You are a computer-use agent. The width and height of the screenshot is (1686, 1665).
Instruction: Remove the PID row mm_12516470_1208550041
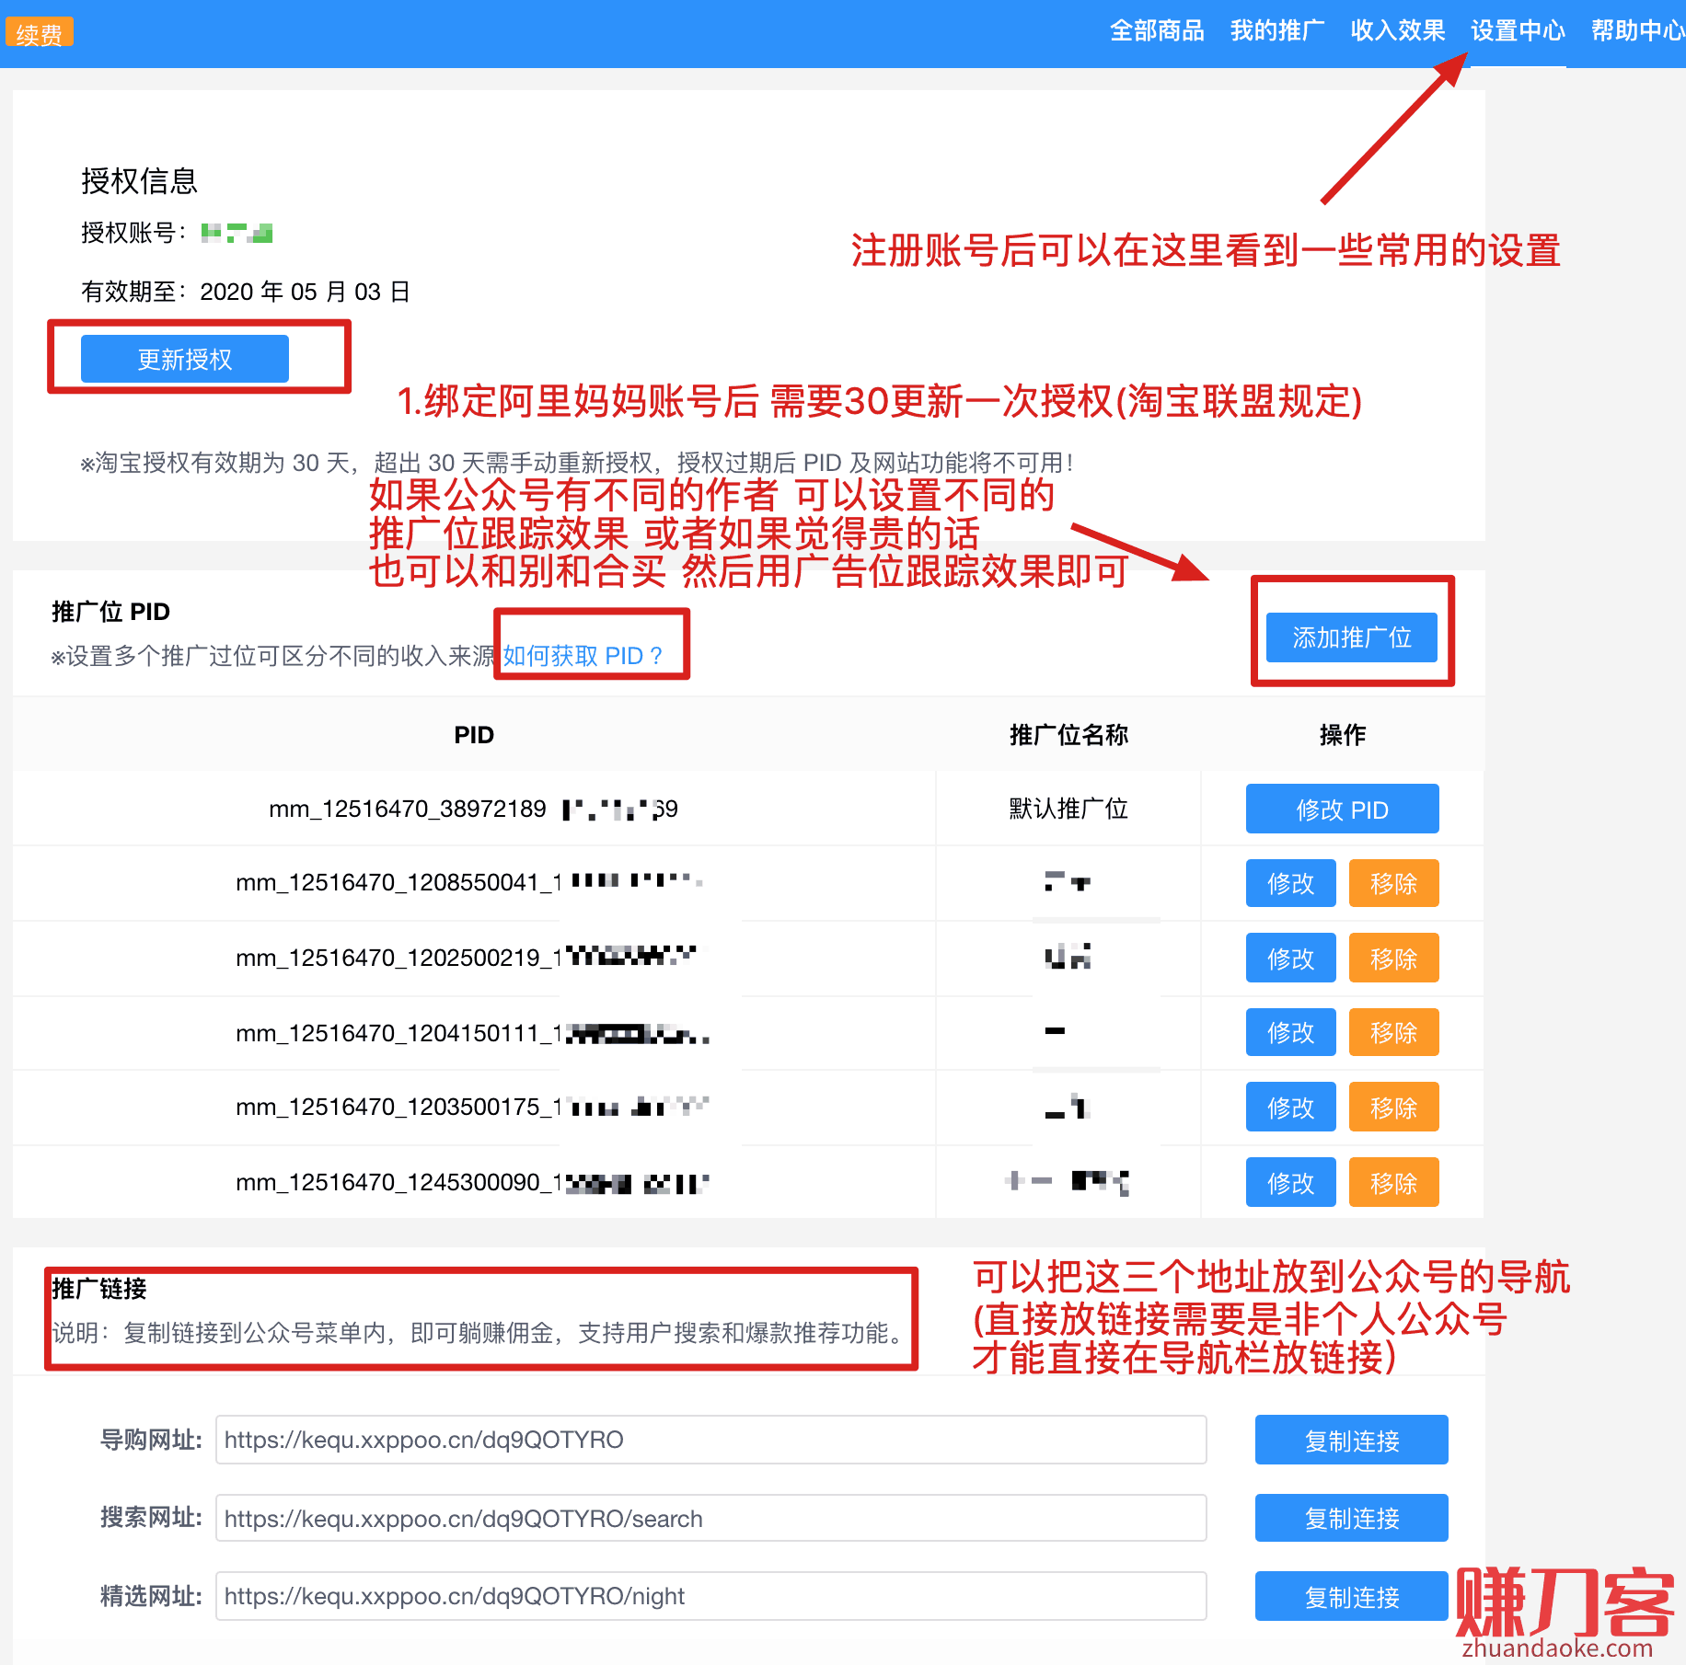[x=1393, y=884]
